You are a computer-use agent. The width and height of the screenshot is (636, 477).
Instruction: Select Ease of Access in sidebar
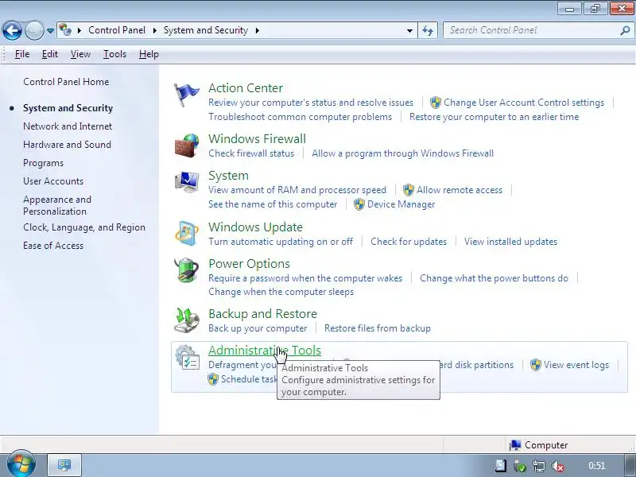coord(53,246)
